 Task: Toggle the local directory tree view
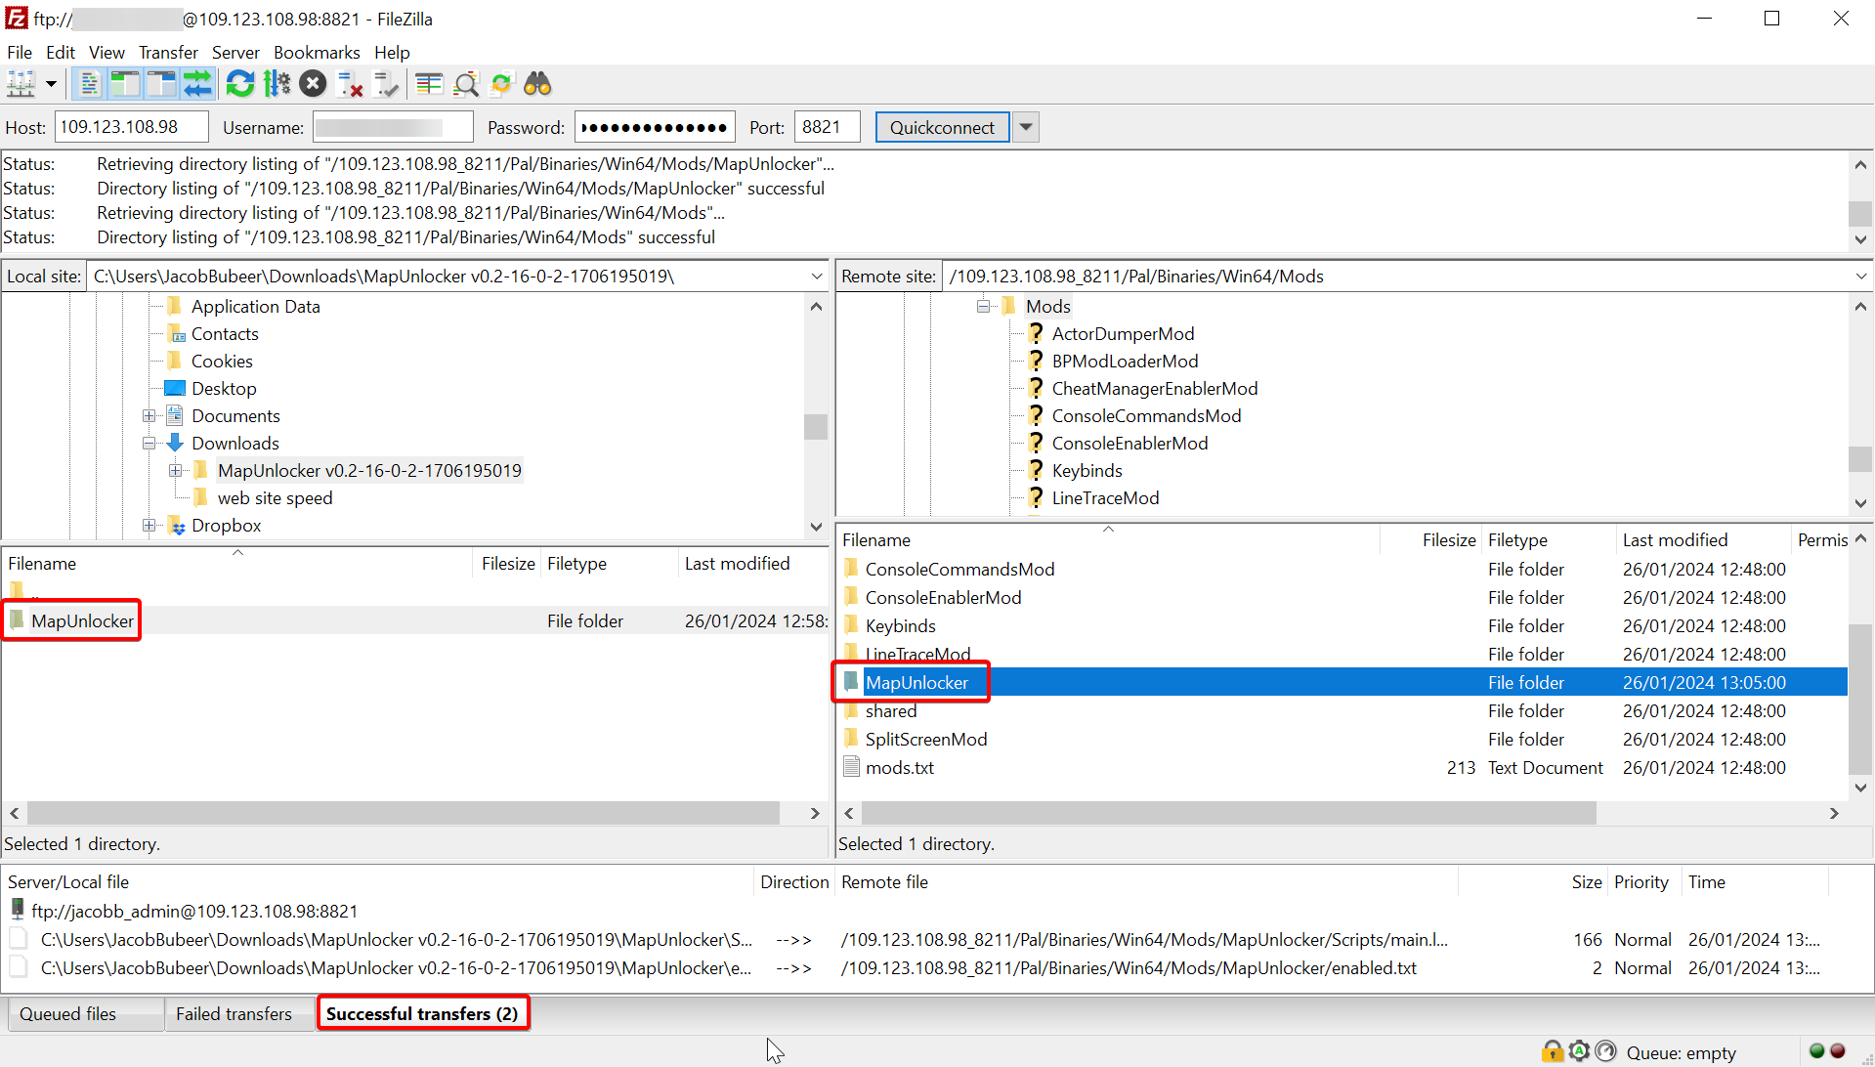pos(125,85)
